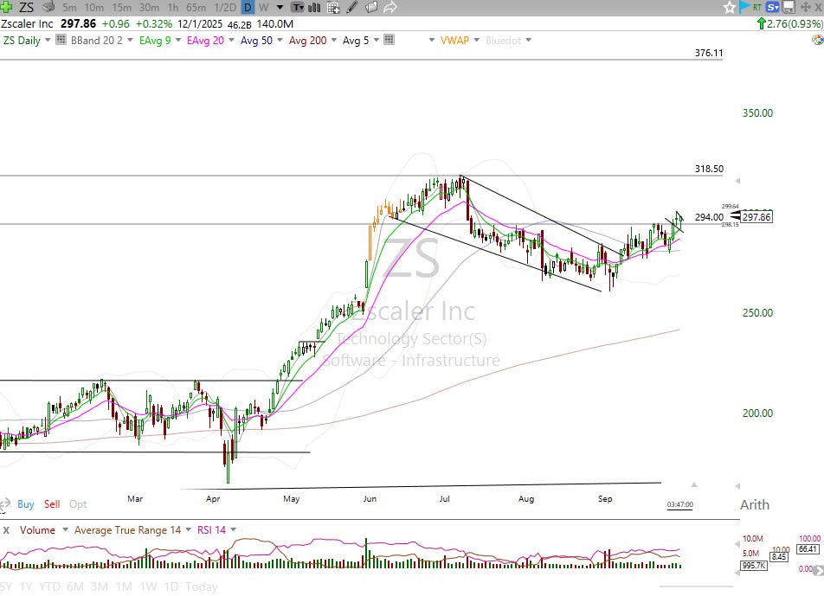Click the bar chart style icon
Viewport: 824px width, 596px height.
(x=314, y=7)
